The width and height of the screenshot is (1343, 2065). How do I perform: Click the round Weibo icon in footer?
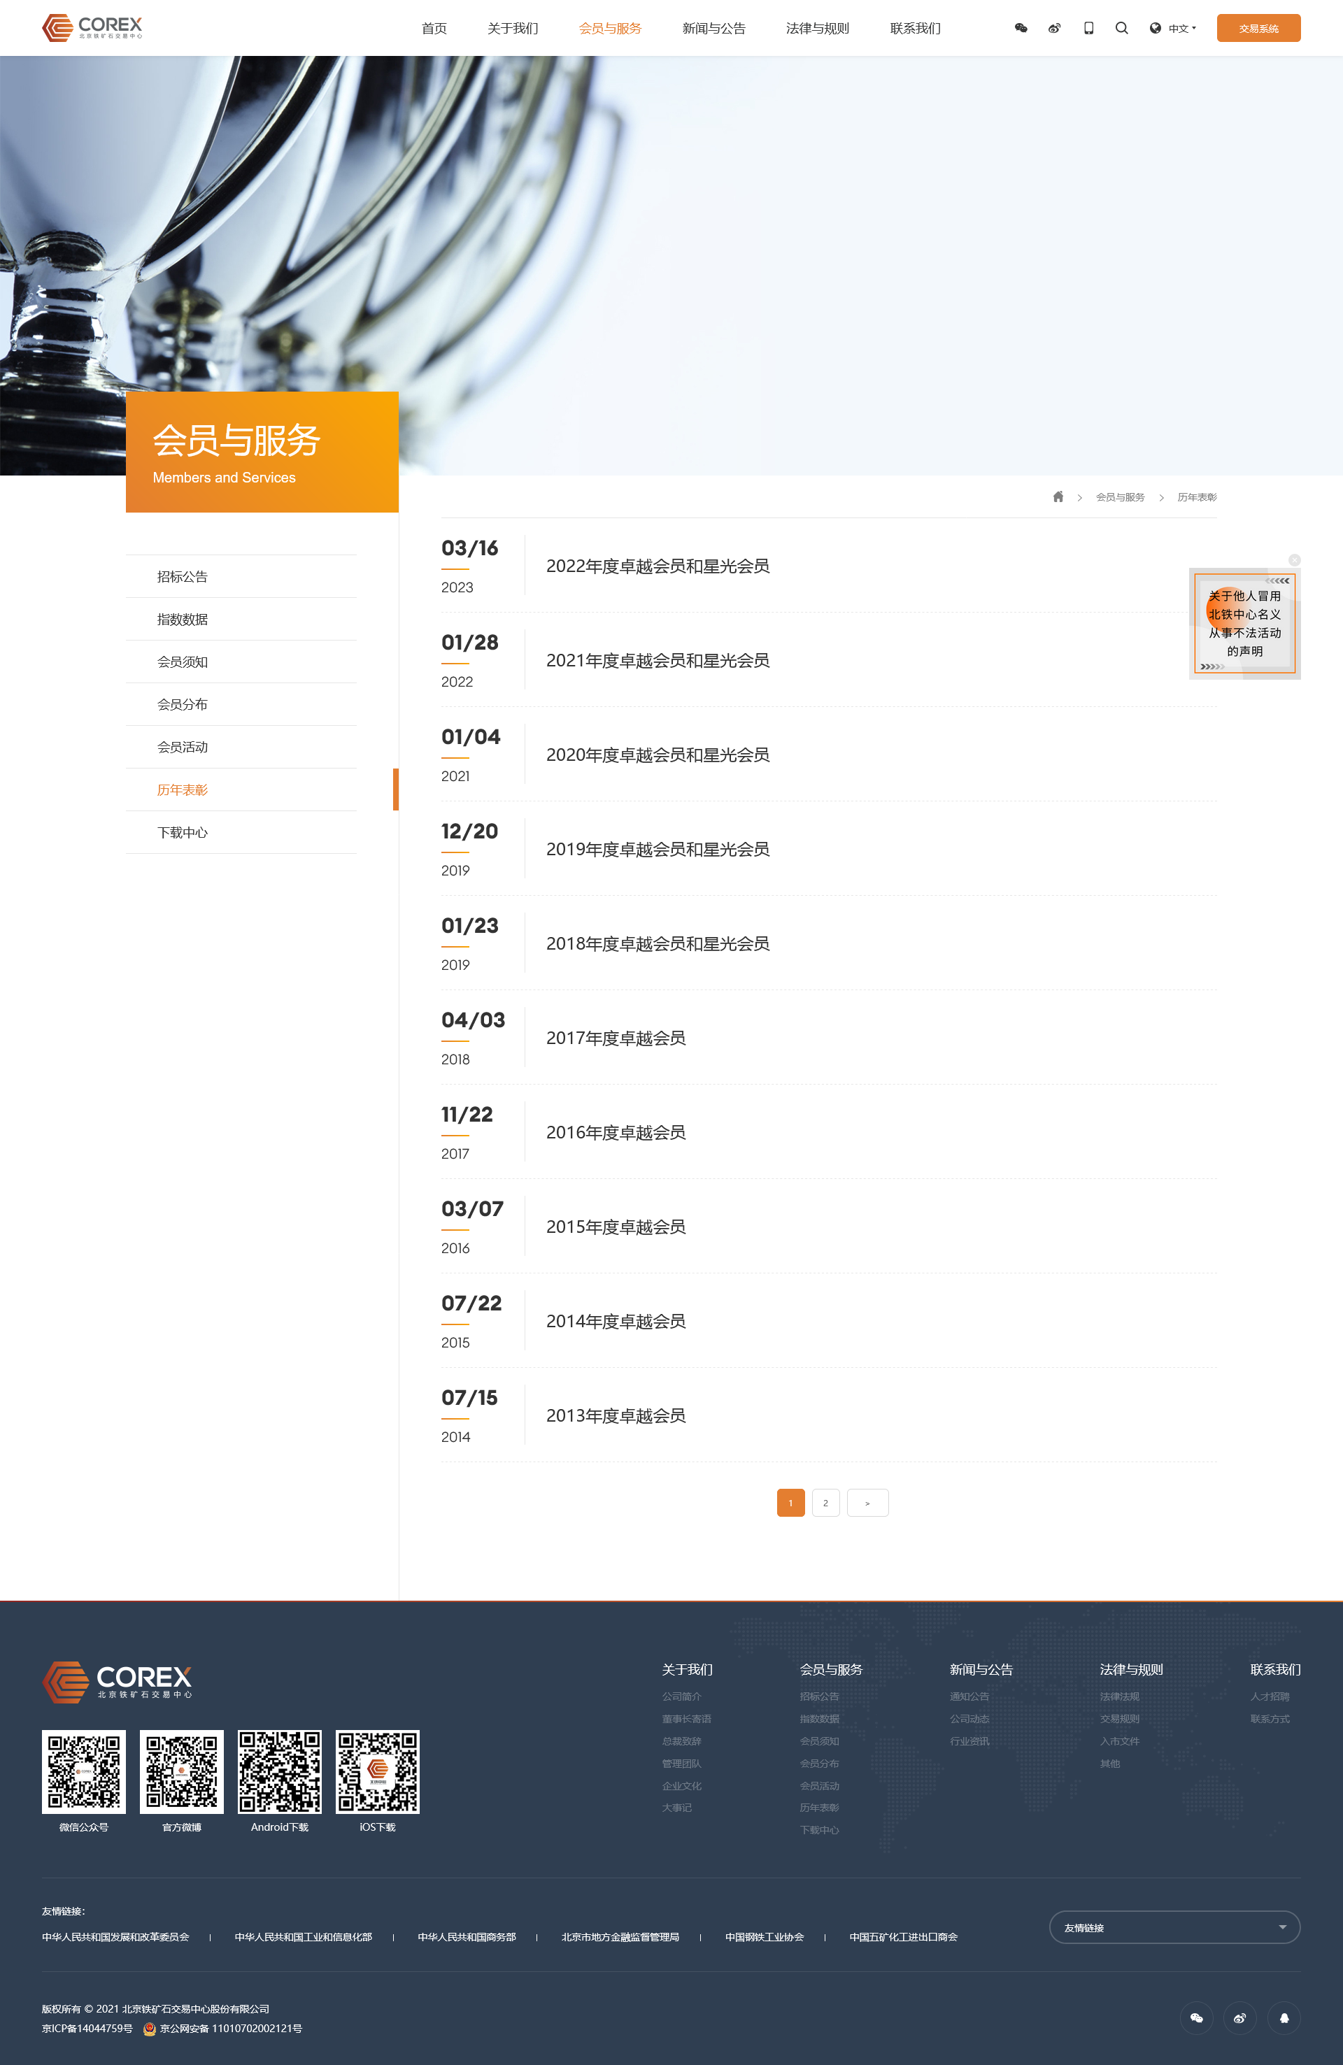pyautogui.click(x=1239, y=2018)
